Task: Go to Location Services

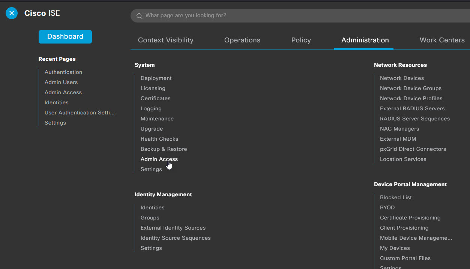Action: [x=403, y=159]
